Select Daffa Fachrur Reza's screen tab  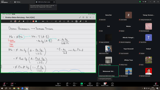click(x=44, y=2)
